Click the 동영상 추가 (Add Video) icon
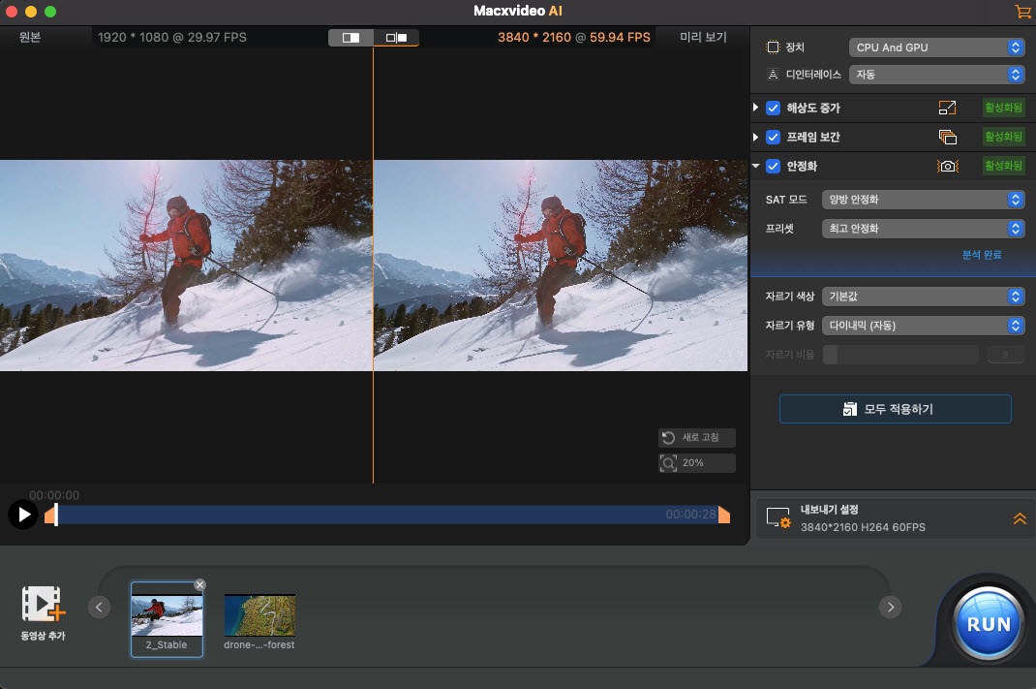The image size is (1036, 689). (x=43, y=606)
